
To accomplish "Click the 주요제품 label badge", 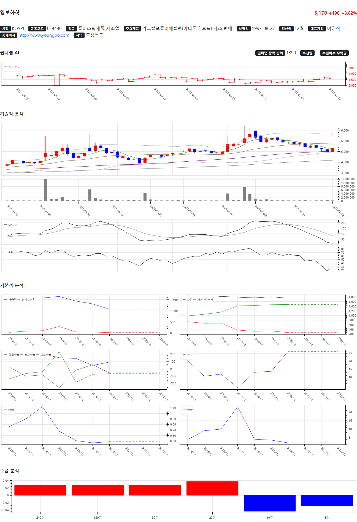I will (132, 29).
